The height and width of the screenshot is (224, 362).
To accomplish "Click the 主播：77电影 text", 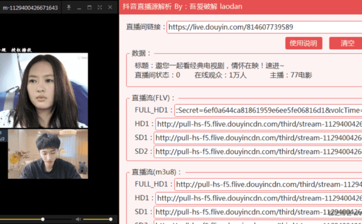I will tap(291, 75).
